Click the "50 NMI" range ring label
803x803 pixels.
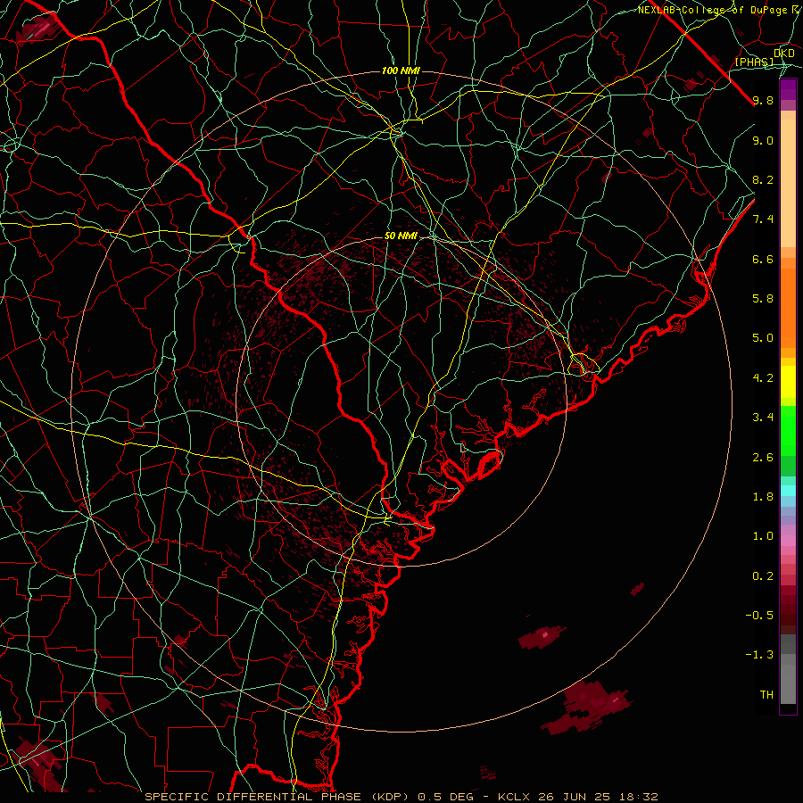coord(401,236)
